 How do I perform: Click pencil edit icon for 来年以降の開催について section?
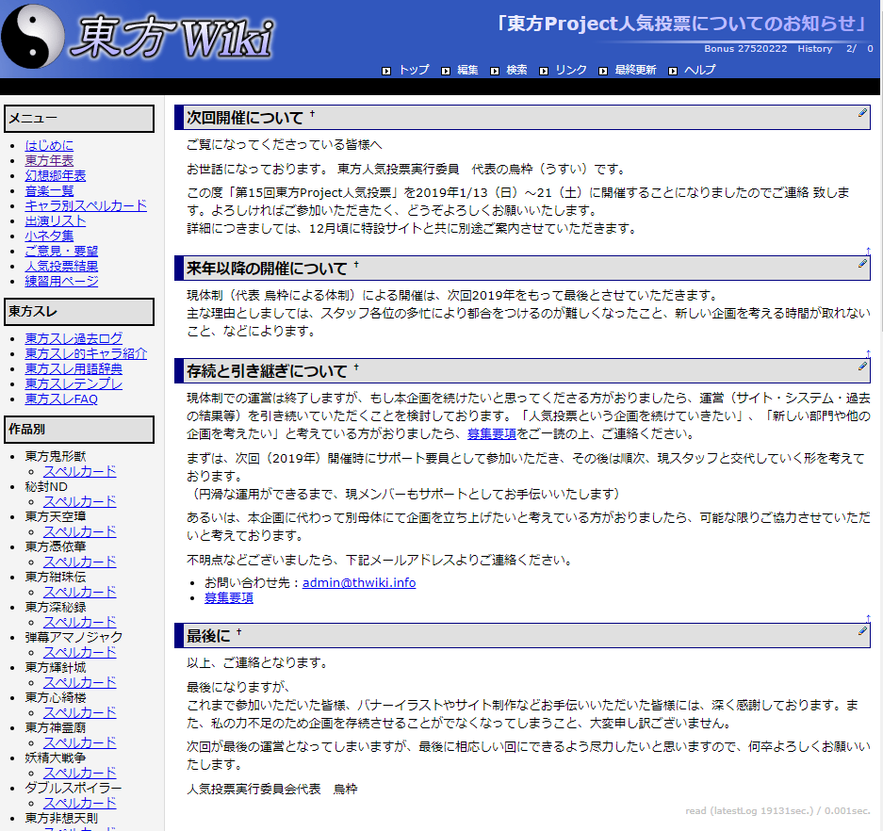862,264
